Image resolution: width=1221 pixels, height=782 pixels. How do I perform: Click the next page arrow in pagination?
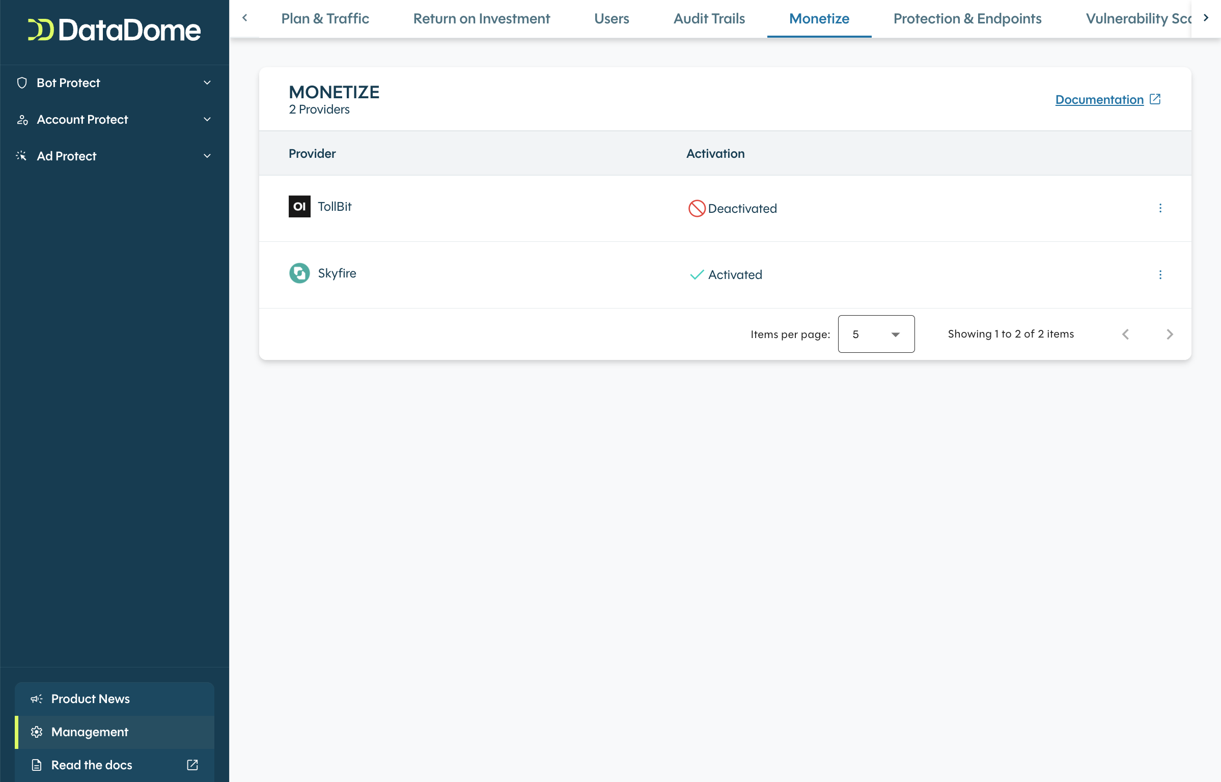click(1170, 334)
